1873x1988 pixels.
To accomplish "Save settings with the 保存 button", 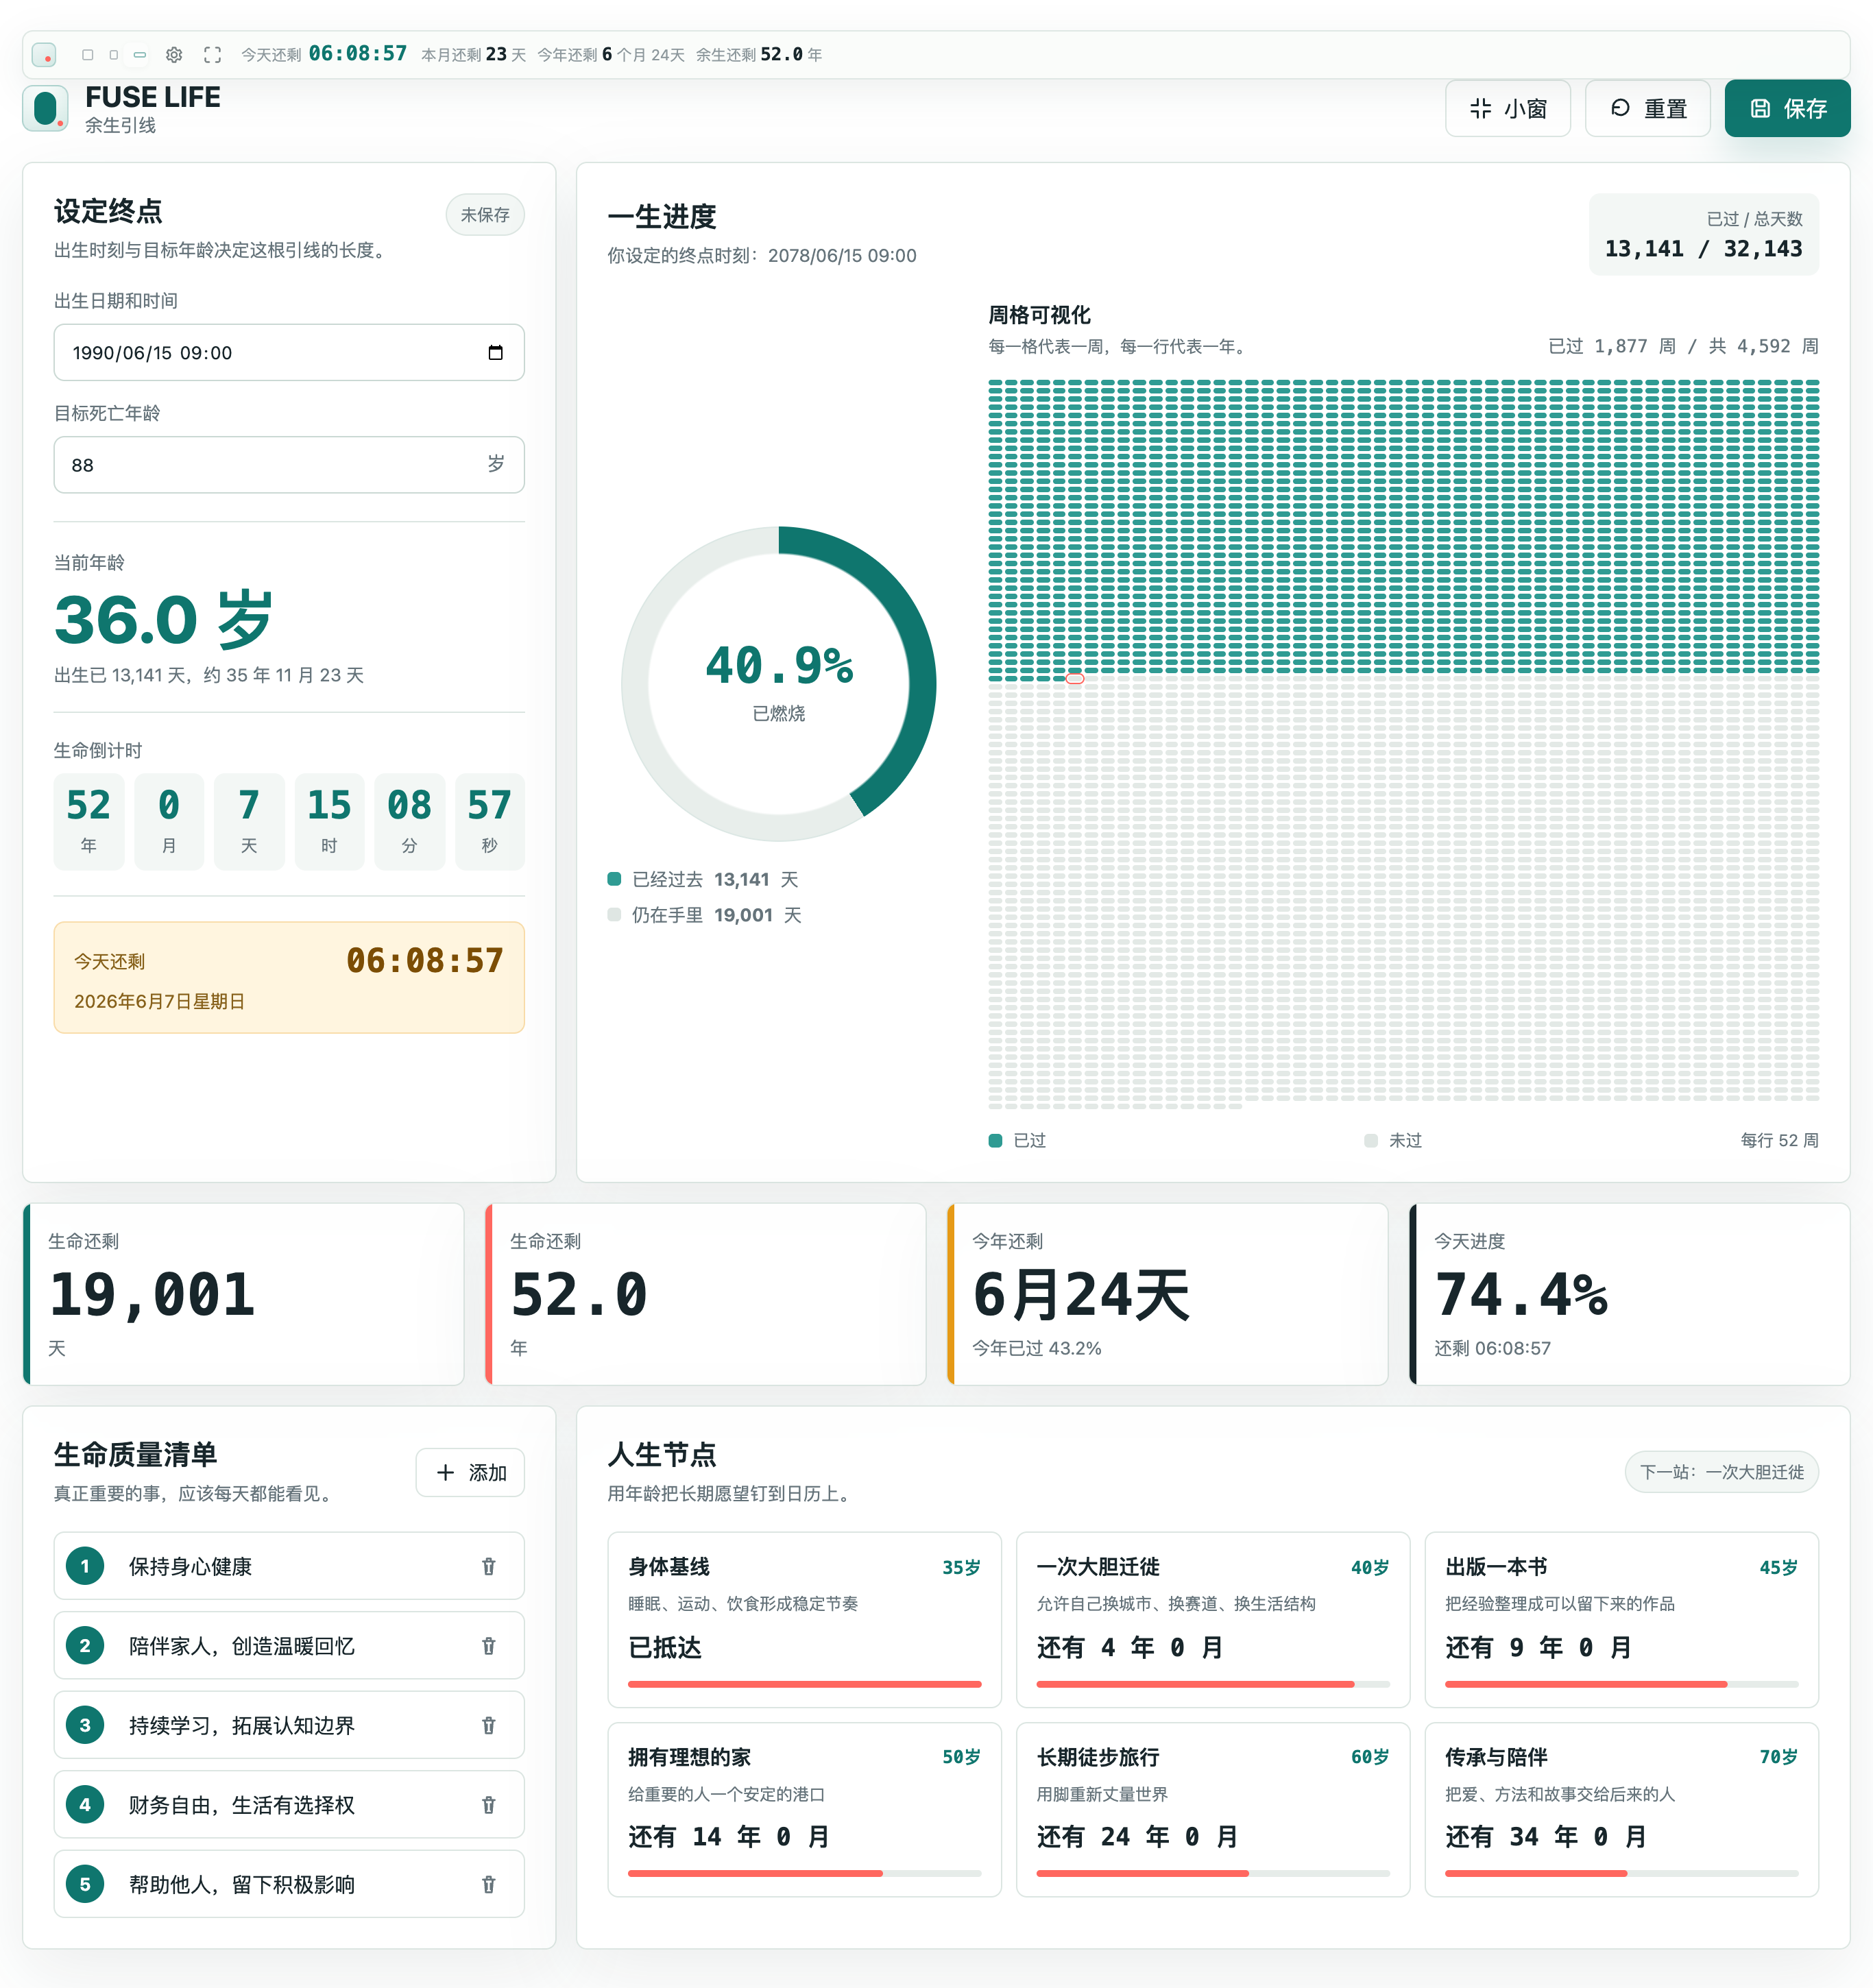I will pyautogui.click(x=1787, y=108).
